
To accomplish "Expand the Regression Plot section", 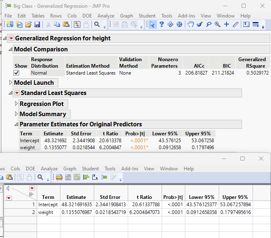I will coord(16,104).
